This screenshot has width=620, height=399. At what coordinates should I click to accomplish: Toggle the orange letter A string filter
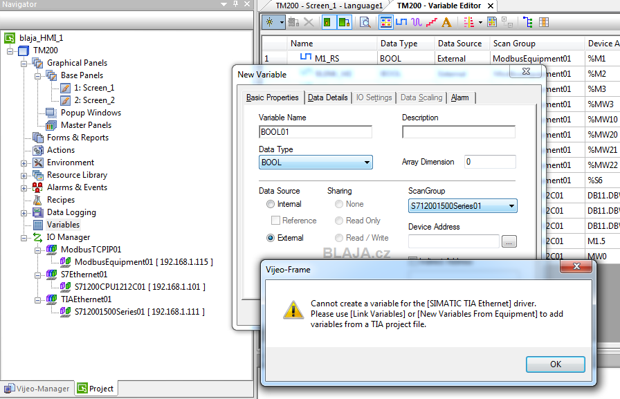coord(446,22)
